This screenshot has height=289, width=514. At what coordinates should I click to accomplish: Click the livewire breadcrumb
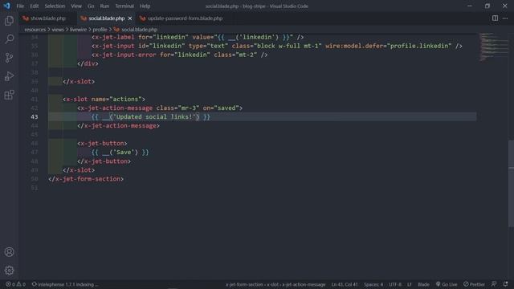coord(79,30)
